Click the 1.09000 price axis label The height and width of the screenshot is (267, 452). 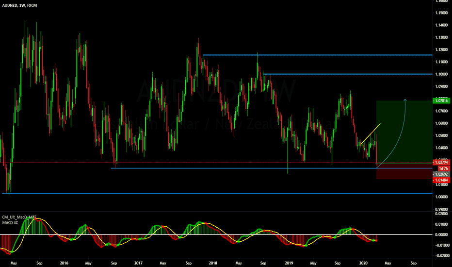tap(442, 86)
